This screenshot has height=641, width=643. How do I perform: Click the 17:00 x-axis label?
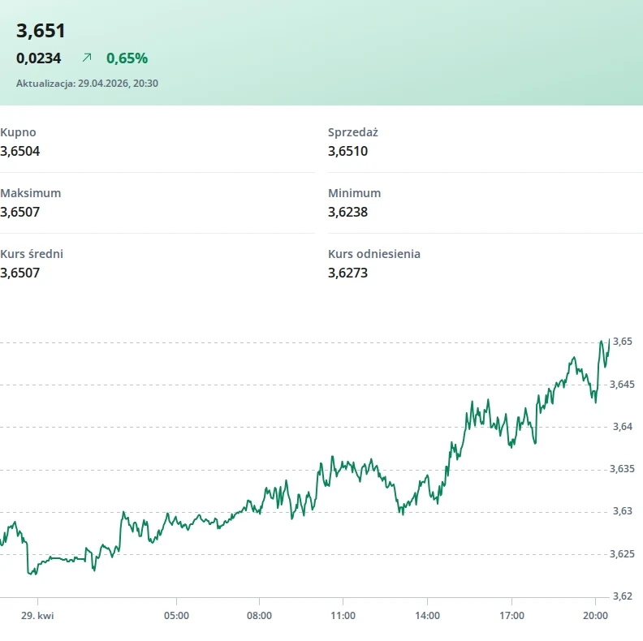(x=511, y=616)
